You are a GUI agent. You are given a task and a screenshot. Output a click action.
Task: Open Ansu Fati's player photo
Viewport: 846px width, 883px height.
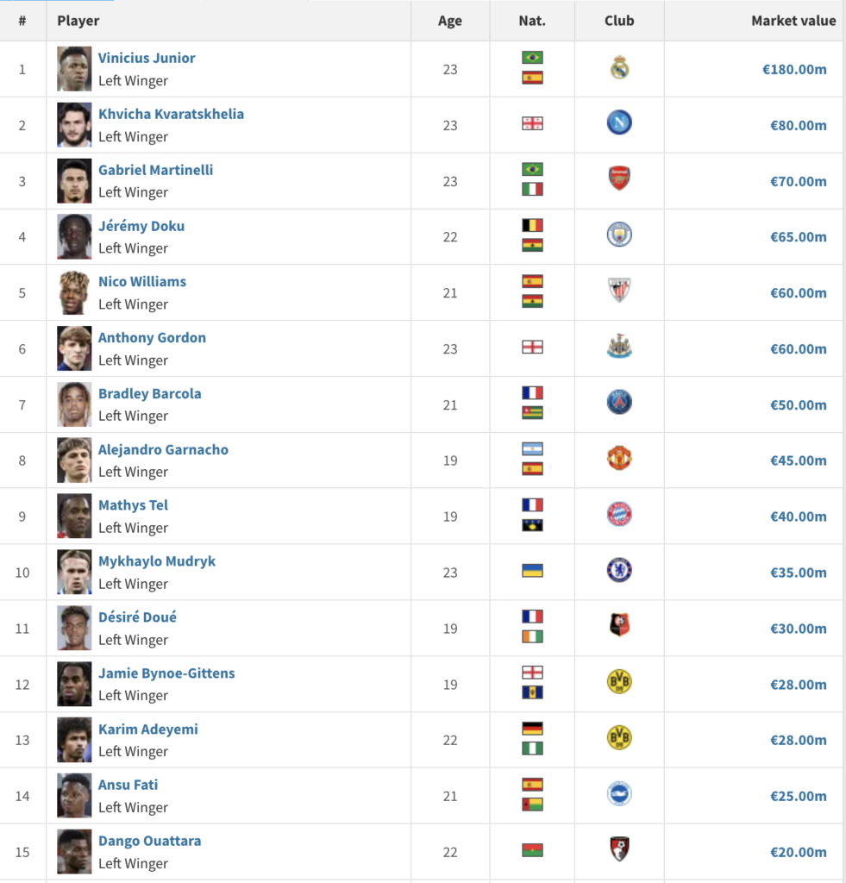click(74, 796)
